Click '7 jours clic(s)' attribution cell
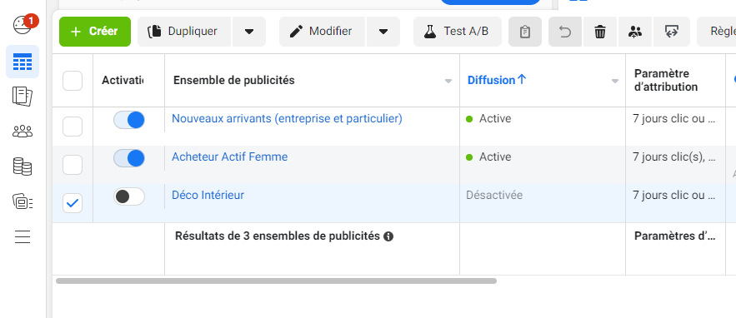 click(674, 157)
